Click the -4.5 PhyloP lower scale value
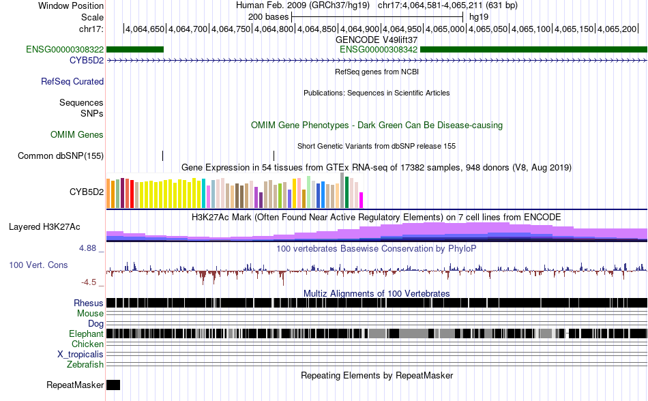This screenshot has height=401, width=648. pyautogui.click(x=89, y=282)
